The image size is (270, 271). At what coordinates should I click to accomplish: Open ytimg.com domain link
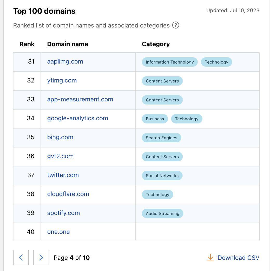coord(62,80)
